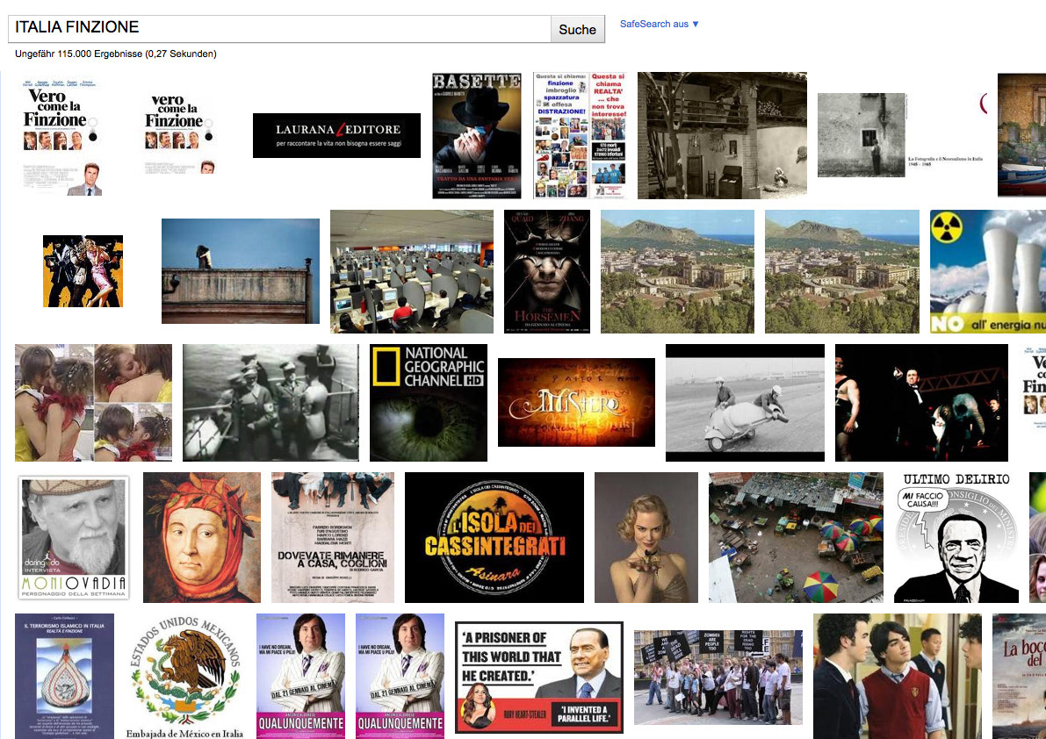
Task: Open the dark theater stage performance photo
Action: pos(921,403)
